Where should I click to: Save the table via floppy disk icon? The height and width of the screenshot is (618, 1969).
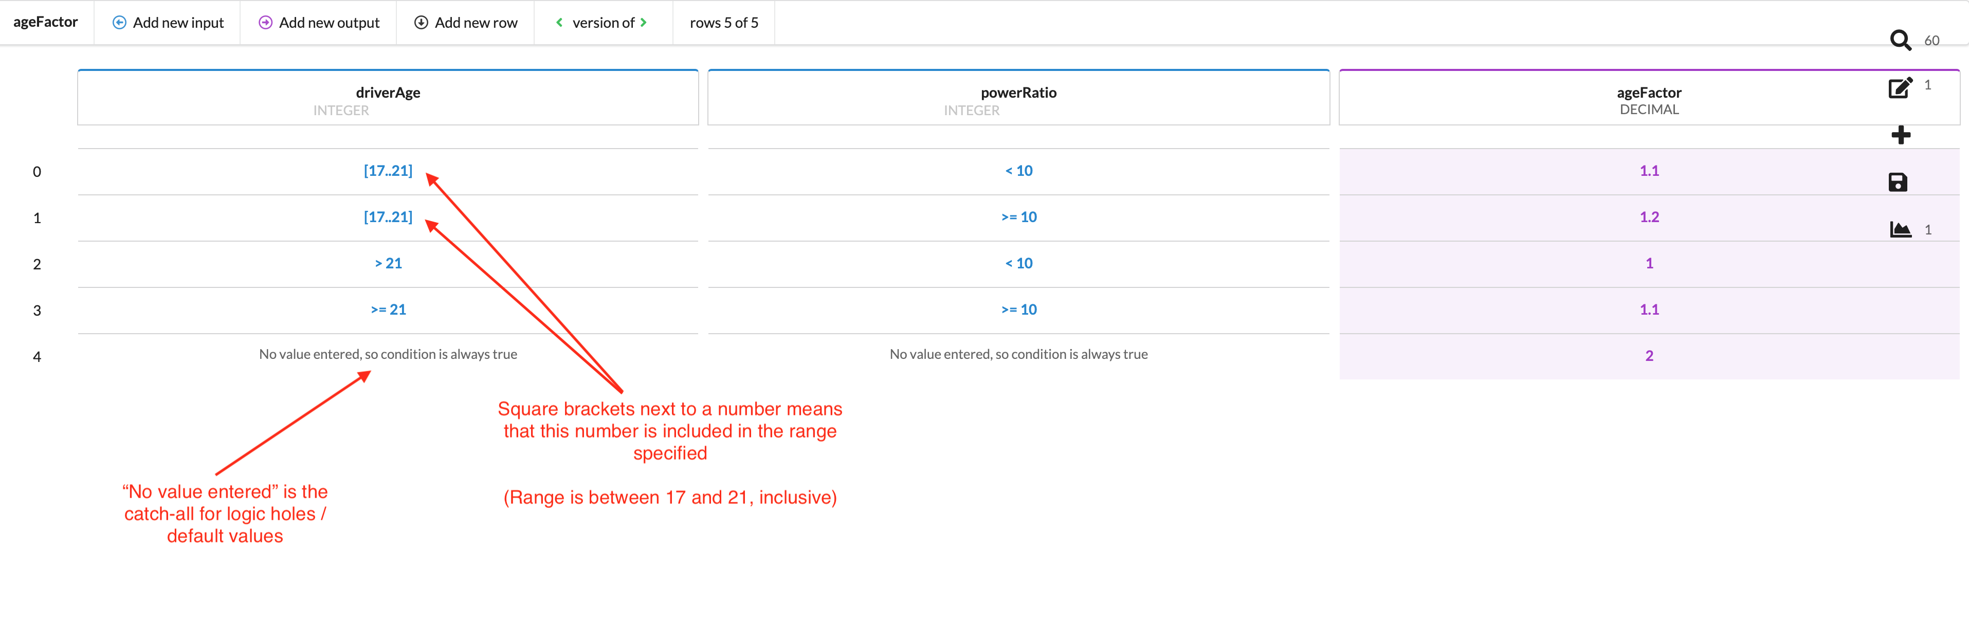(1899, 181)
